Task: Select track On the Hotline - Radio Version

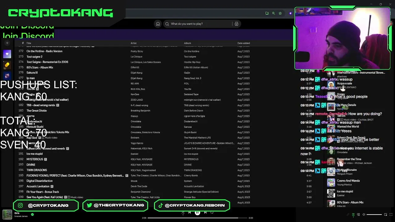Action: pos(44,51)
